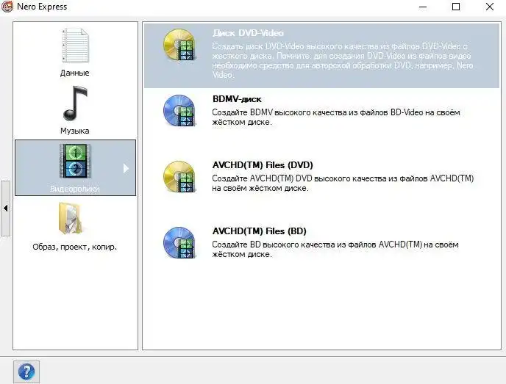Expand side panel with left edge arrow
Viewport: 506px width, 384px height.
5,208
